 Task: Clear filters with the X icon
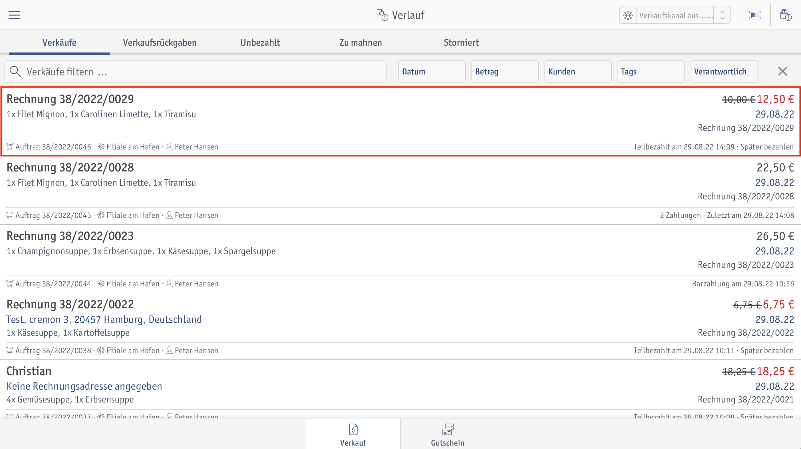(x=782, y=72)
